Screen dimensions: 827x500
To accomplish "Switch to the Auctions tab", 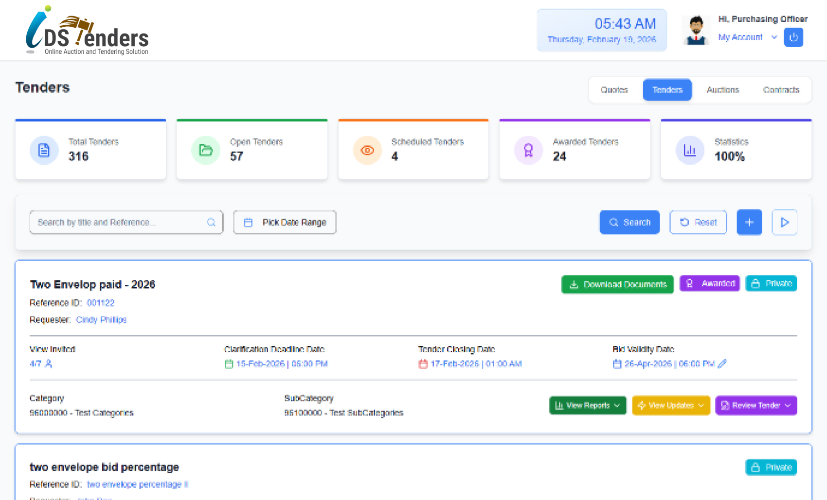I will [722, 90].
